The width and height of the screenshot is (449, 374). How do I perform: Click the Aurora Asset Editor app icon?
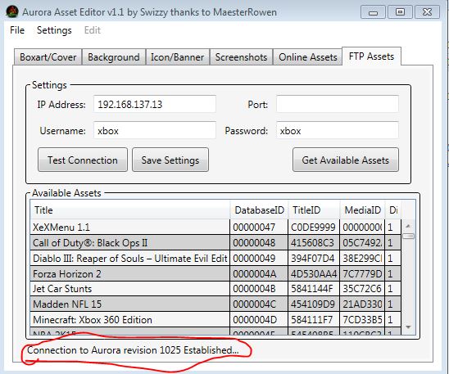pyautogui.click(x=12, y=11)
